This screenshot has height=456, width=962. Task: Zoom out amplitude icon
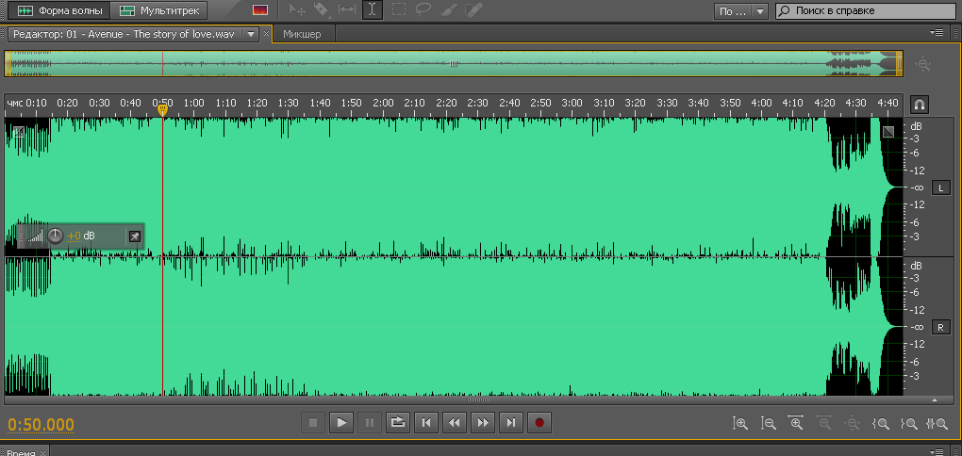pyautogui.click(x=768, y=422)
